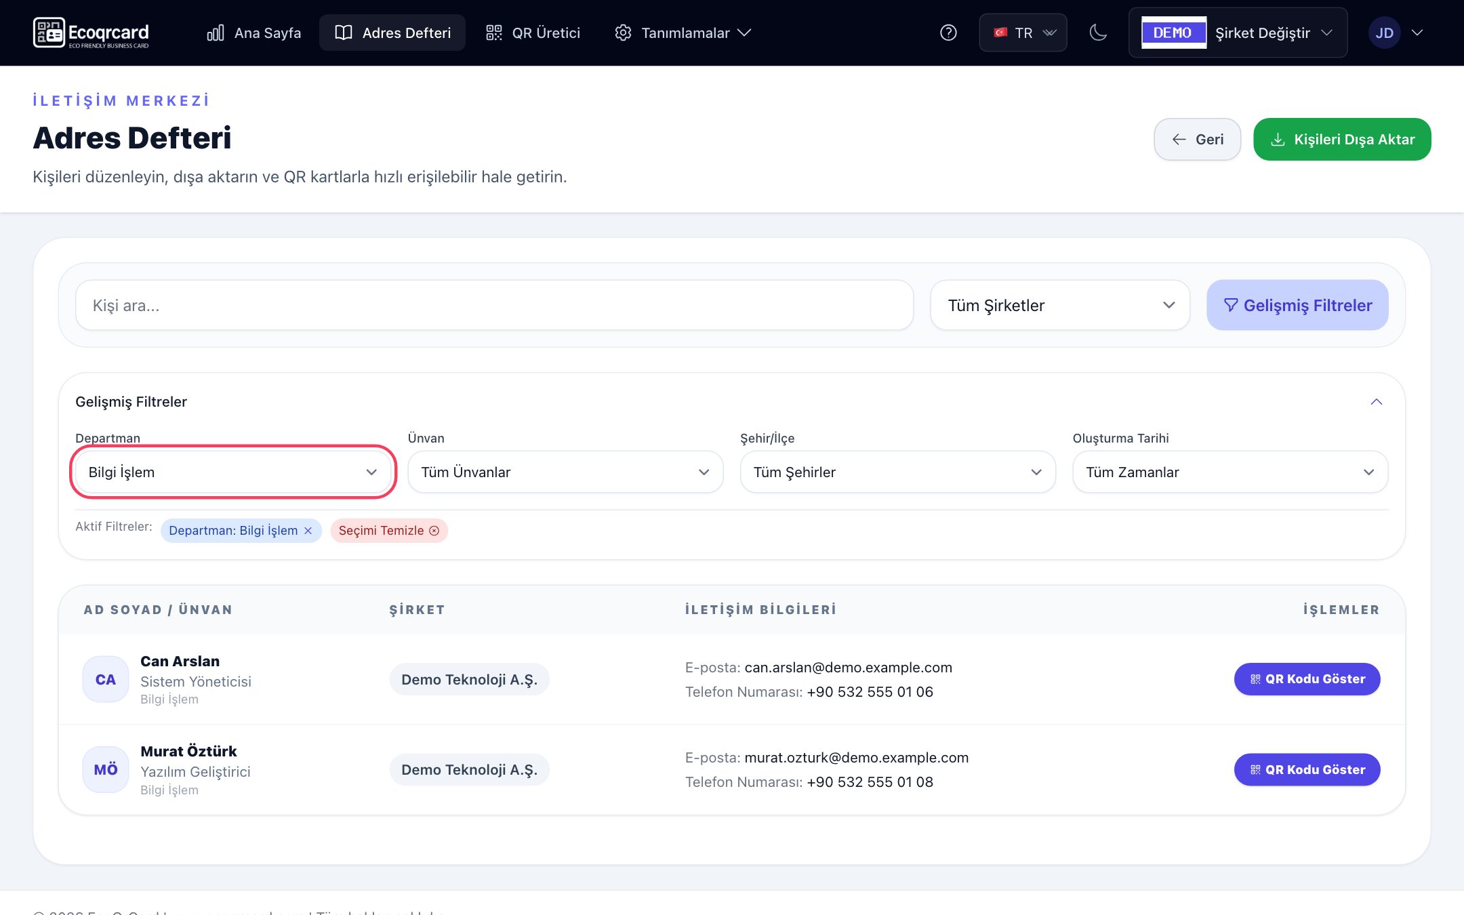Click the Geri back button

click(x=1198, y=139)
